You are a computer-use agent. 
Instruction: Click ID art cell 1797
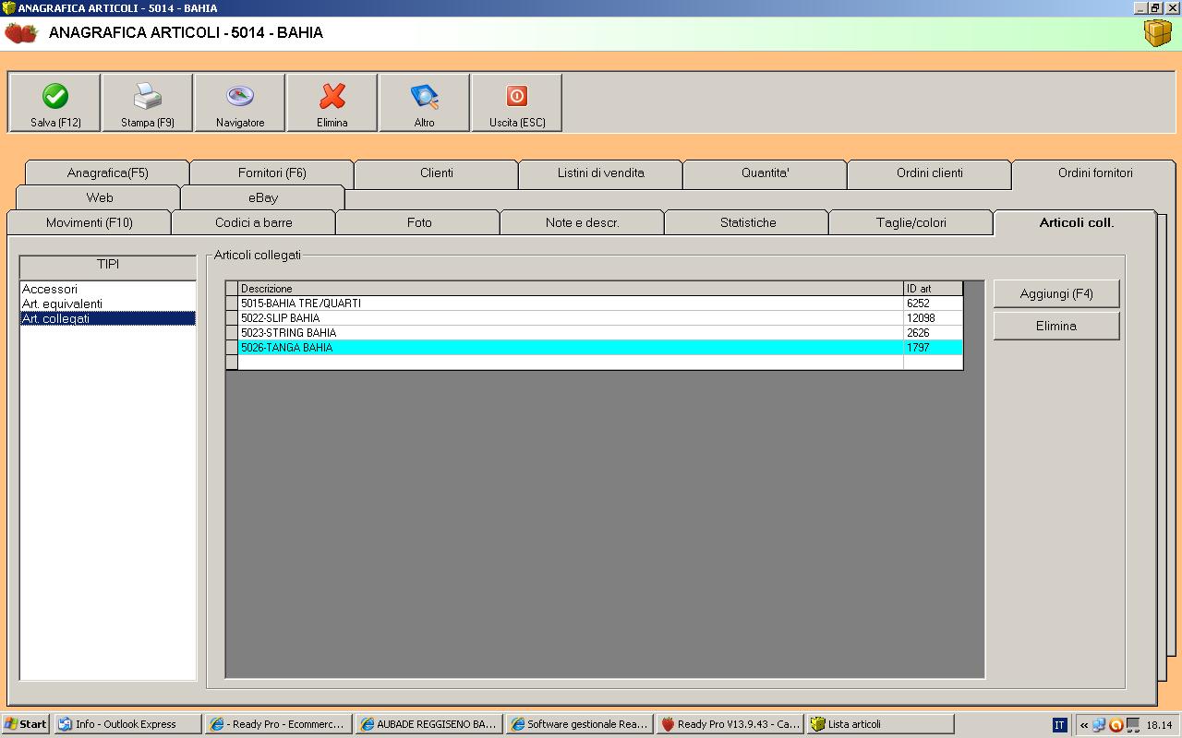[x=933, y=348]
